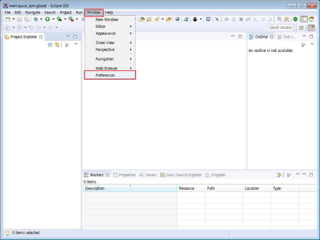Close the Project Explorer tab
Screen dimensions: 320x240
(41, 37)
